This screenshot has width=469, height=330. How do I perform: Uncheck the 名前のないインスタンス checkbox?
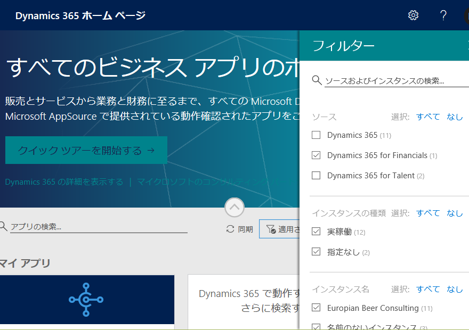316,327
